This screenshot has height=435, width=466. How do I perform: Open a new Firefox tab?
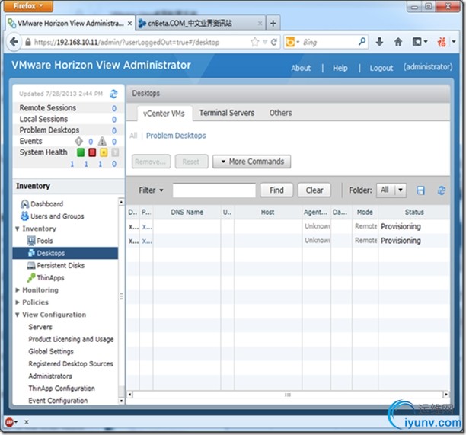[273, 23]
